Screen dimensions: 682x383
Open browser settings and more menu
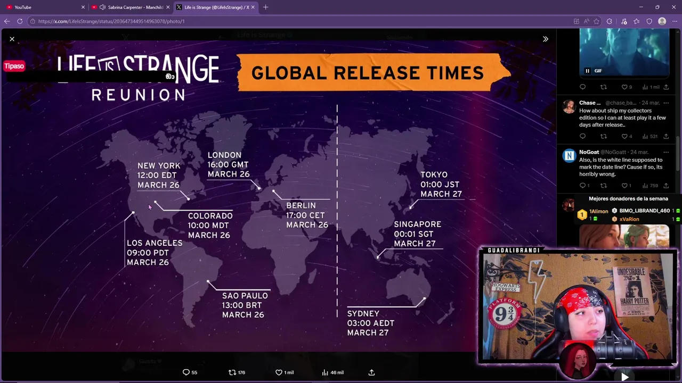tap(675, 21)
